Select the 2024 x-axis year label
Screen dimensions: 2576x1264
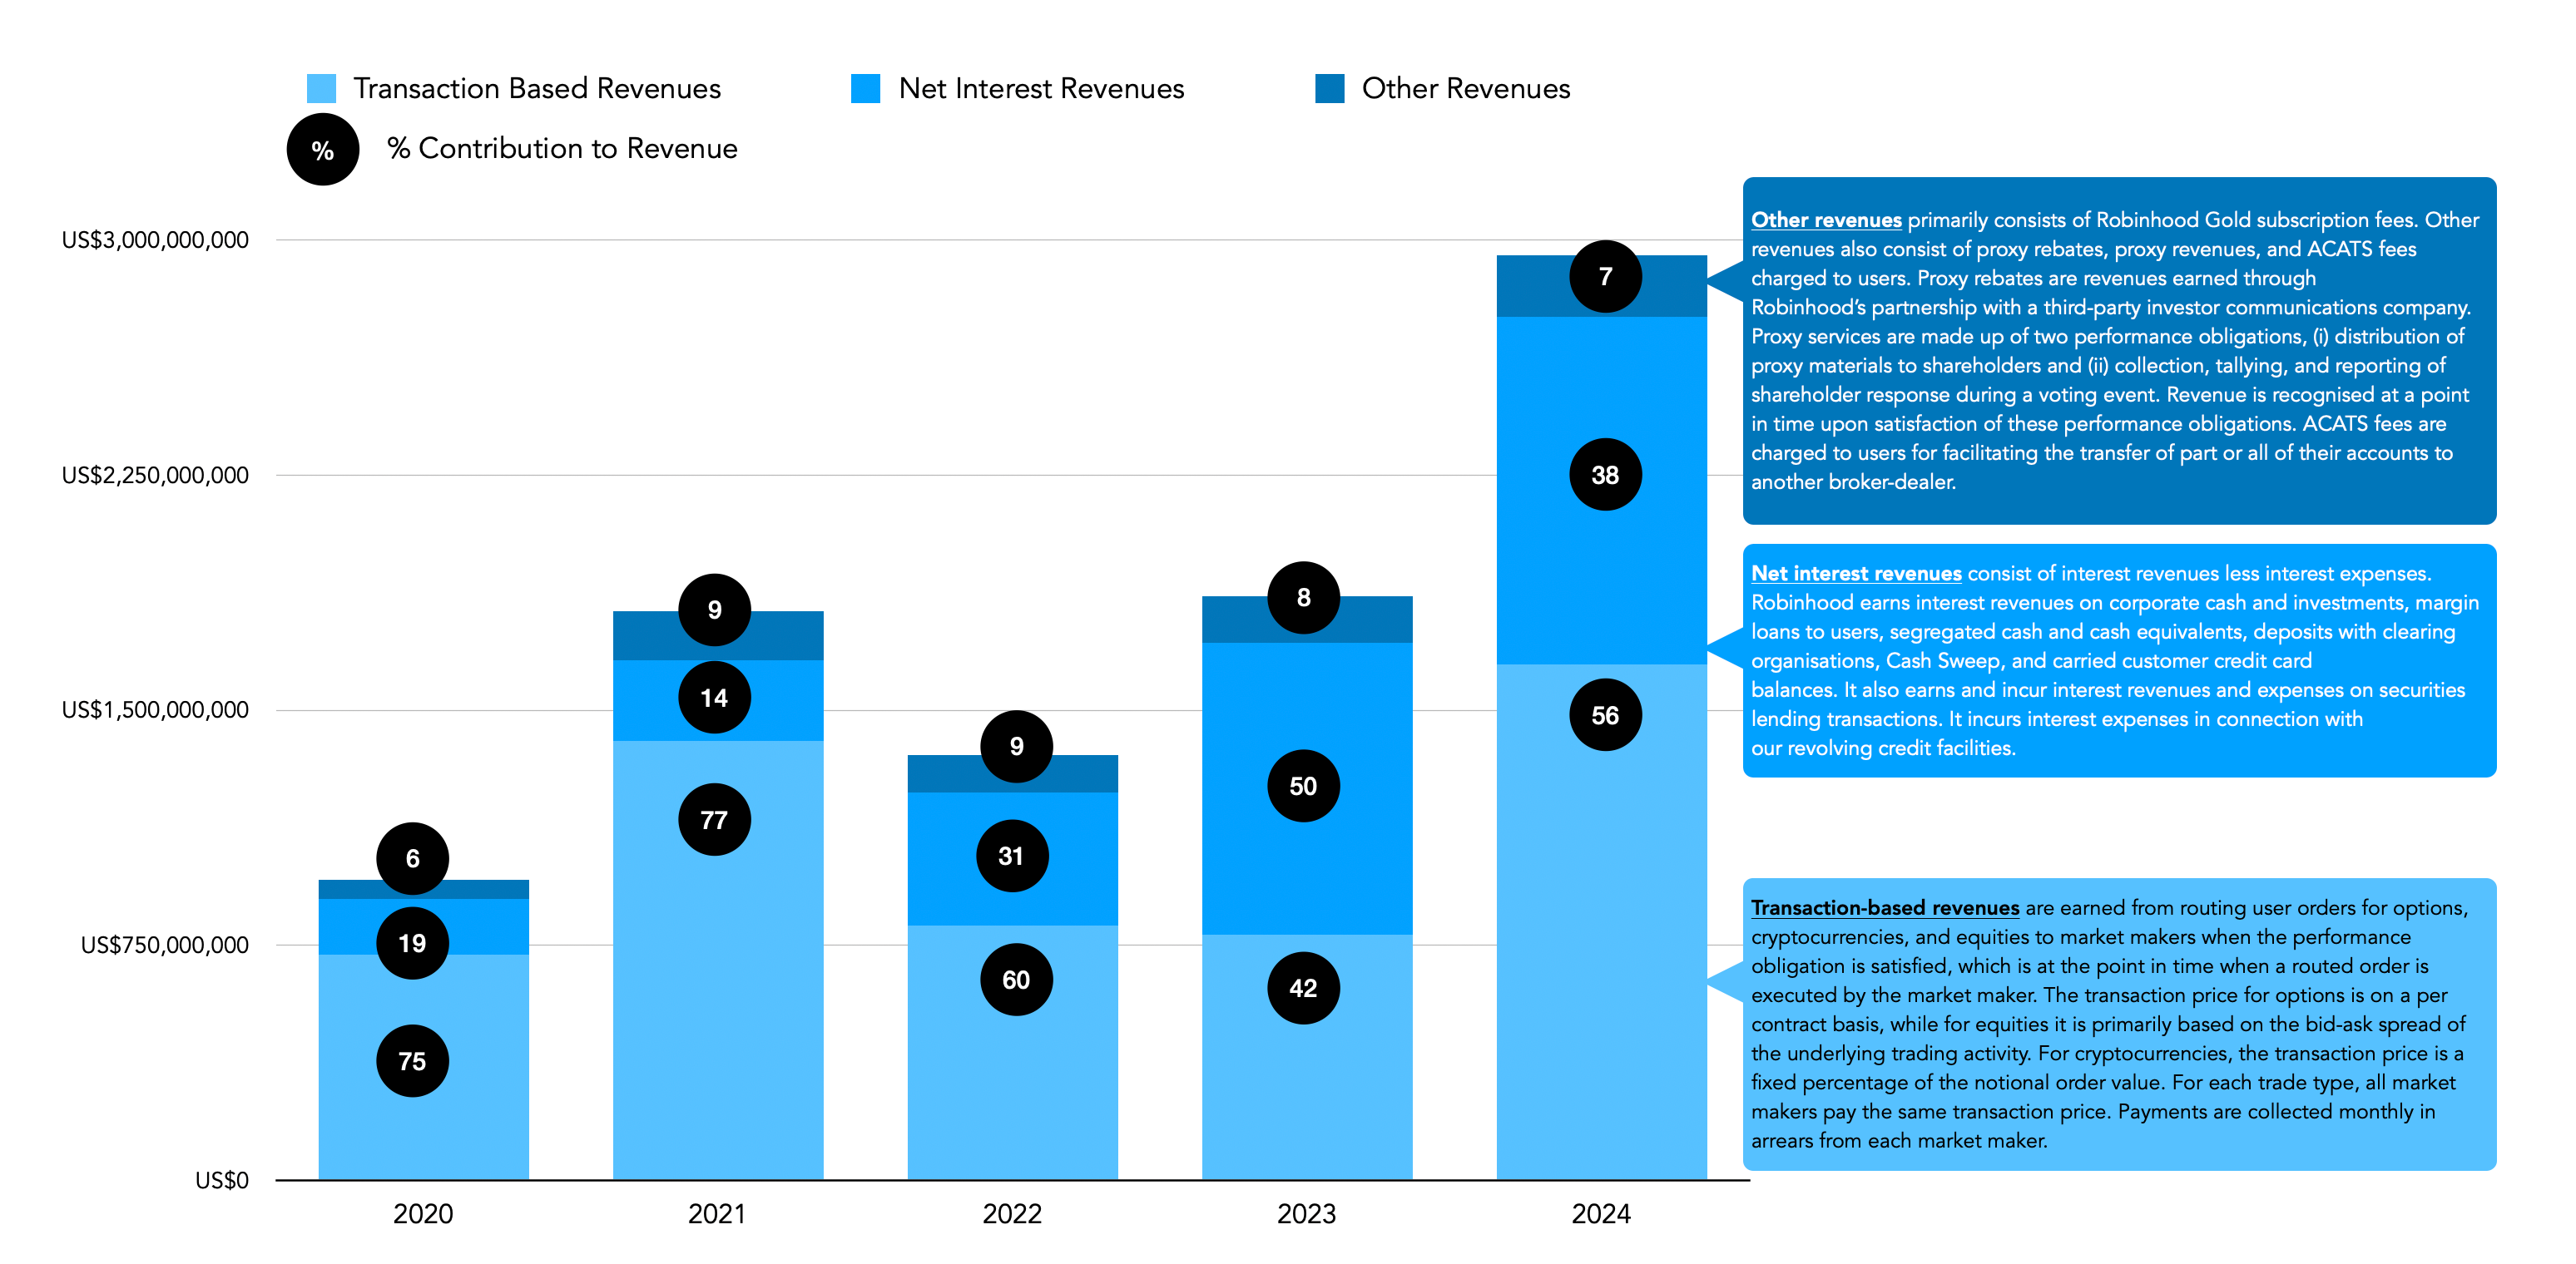click(x=1600, y=1213)
